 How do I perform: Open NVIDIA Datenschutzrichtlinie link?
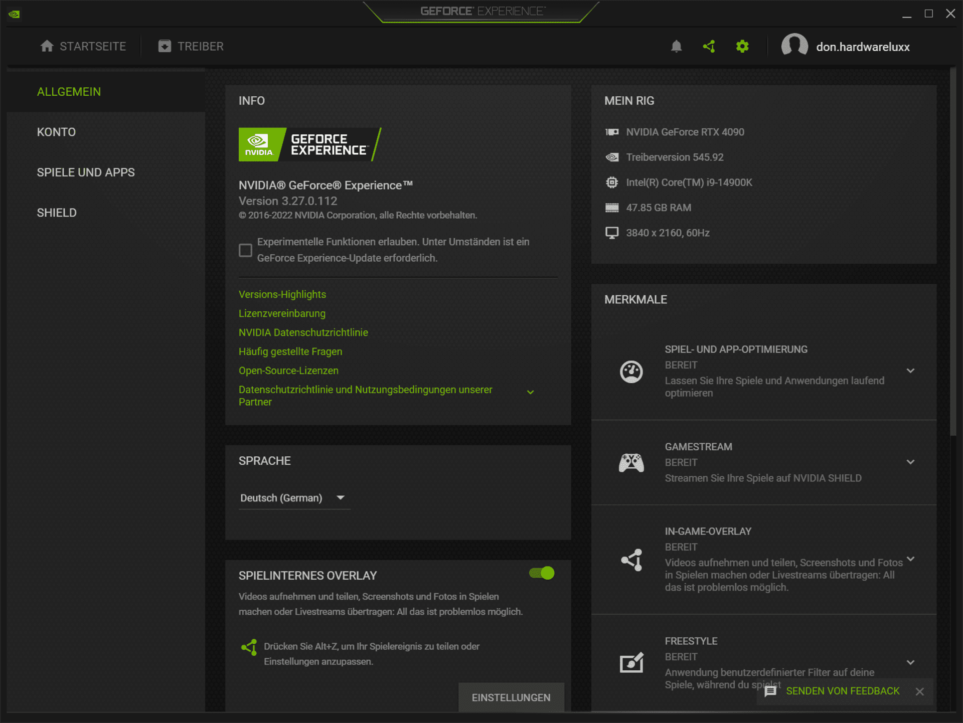[303, 332]
